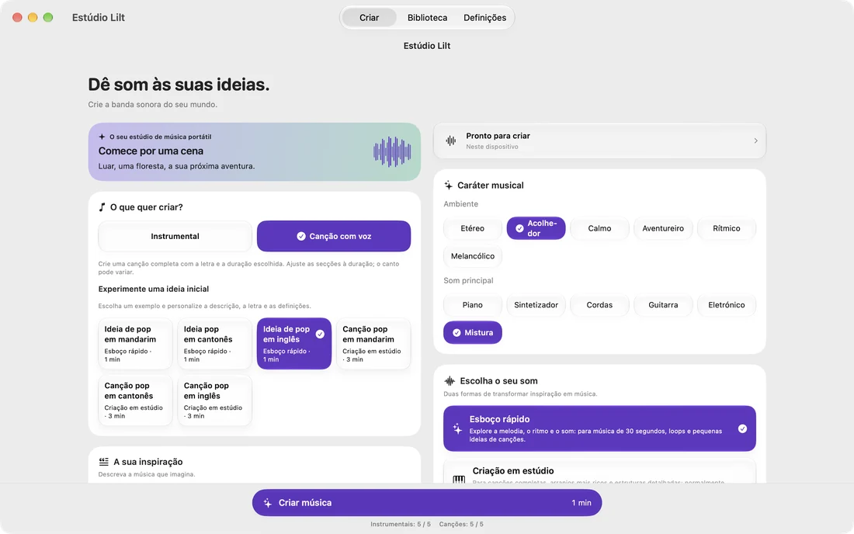The height and width of the screenshot is (534, 854).
Task: Click the checkmark icon on the 'Acolhedor' chip
Action: [x=519, y=229]
